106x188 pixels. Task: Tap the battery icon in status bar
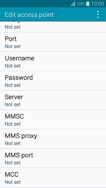88,4
